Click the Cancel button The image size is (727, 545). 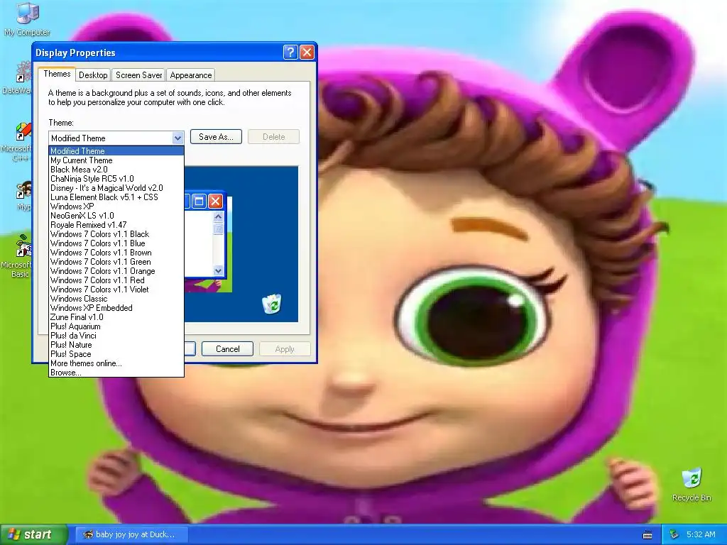[x=228, y=349]
